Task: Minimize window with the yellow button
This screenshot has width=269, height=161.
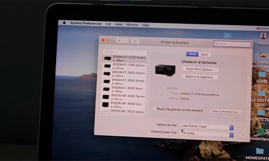Action: point(108,40)
